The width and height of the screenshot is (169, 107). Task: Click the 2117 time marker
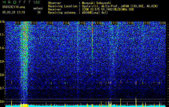[x=114, y=23]
